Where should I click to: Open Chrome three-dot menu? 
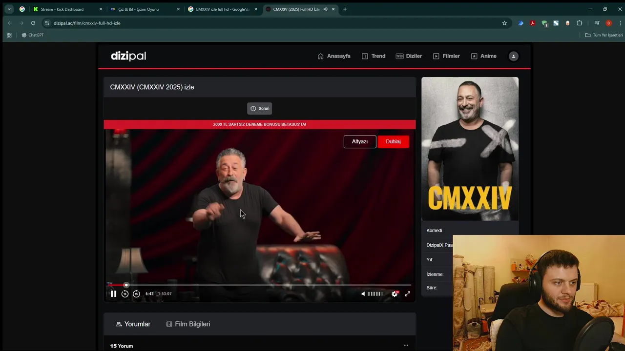point(621,23)
